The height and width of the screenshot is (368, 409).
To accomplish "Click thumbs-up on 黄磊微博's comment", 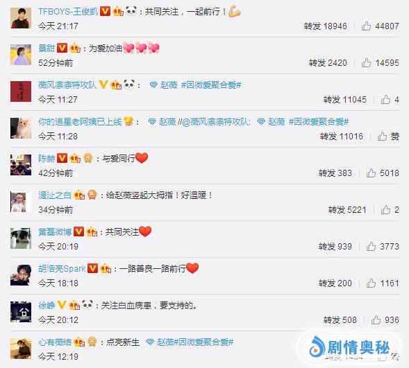I will click(x=371, y=247).
